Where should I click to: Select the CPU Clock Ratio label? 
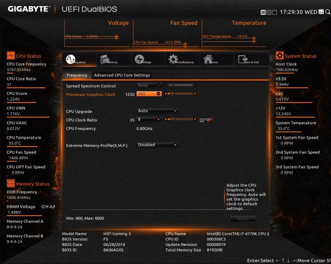82,120
